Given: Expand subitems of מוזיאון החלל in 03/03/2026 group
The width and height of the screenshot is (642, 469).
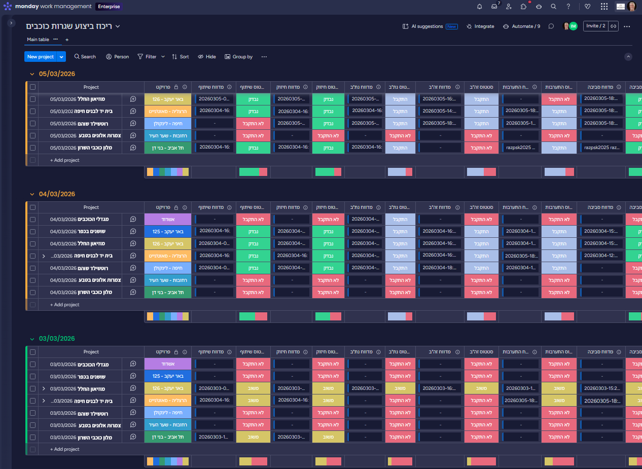Looking at the screenshot, I should 44,388.
